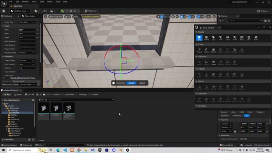
Task: Reset Width value to default
Action: tap(37, 30)
